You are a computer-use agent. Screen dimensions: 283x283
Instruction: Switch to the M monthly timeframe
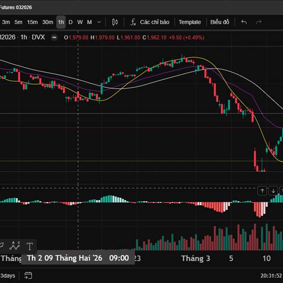pyautogui.click(x=90, y=22)
